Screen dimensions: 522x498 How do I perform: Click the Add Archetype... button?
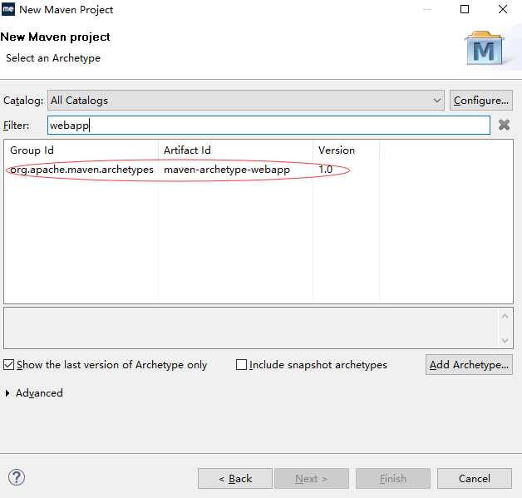coord(469,365)
